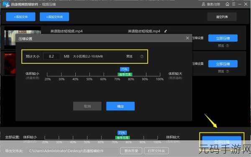Click the 体积较大 label in the dialog
This screenshot has height=157, width=251.
tap(175, 74)
